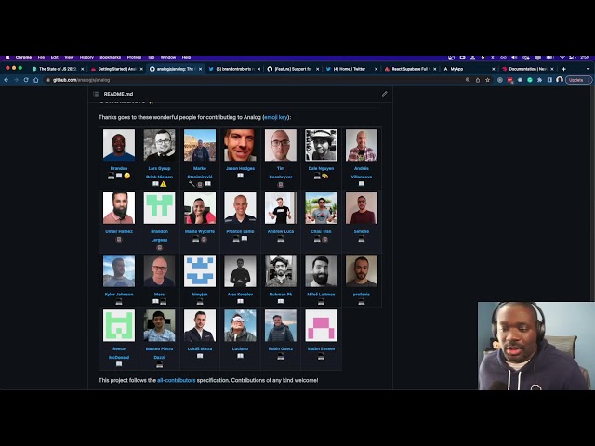Click the Update button in Chrome toolbar
The height and width of the screenshot is (446, 595).
point(577,80)
